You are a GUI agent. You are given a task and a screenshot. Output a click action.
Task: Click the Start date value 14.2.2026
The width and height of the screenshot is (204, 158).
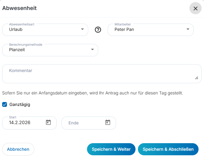[x=20, y=123]
